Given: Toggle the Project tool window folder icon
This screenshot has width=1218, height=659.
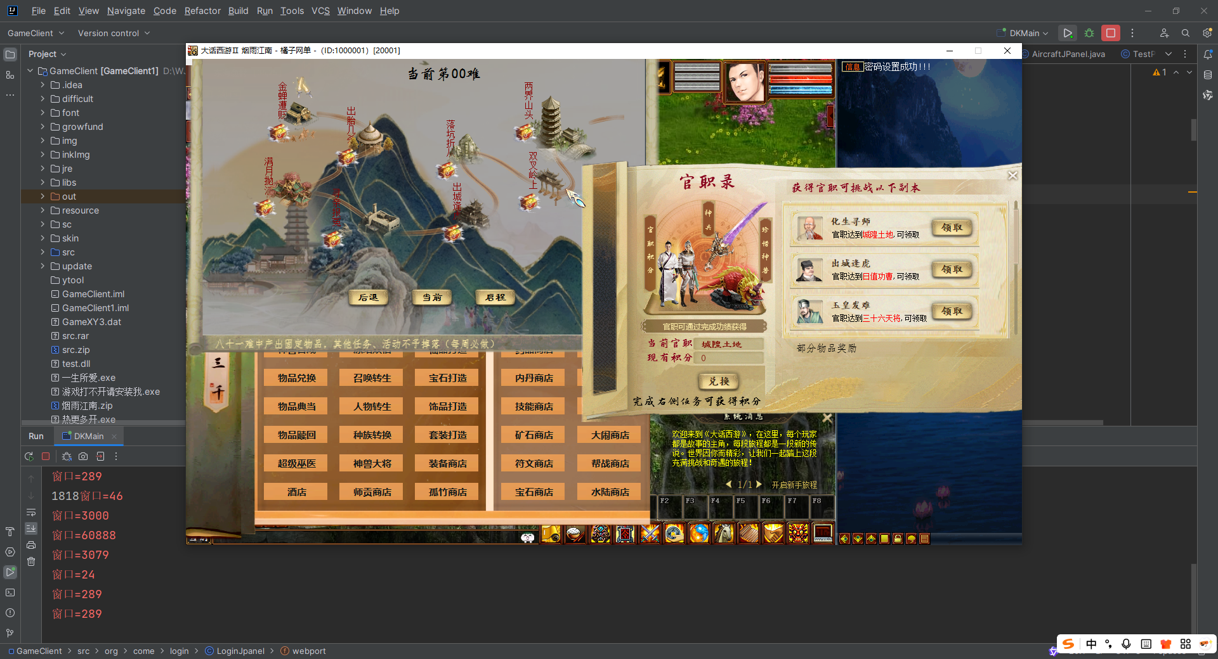Looking at the screenshot, I should (x=10, y=54).
